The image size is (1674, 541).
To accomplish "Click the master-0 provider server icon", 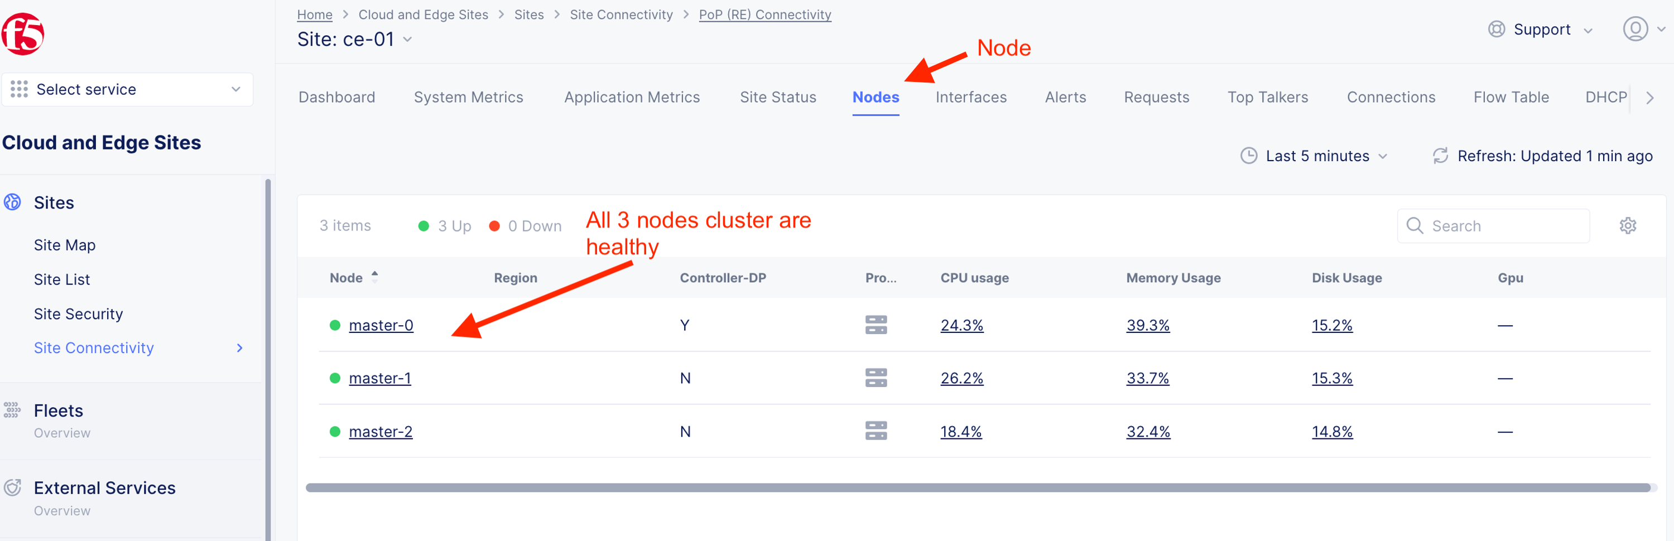I will click(x=876, y=325).
